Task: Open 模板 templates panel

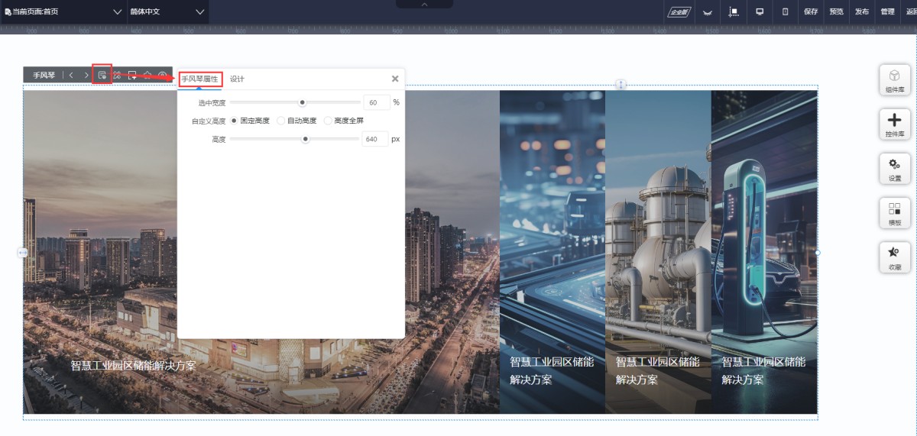Action: (894, 212)
